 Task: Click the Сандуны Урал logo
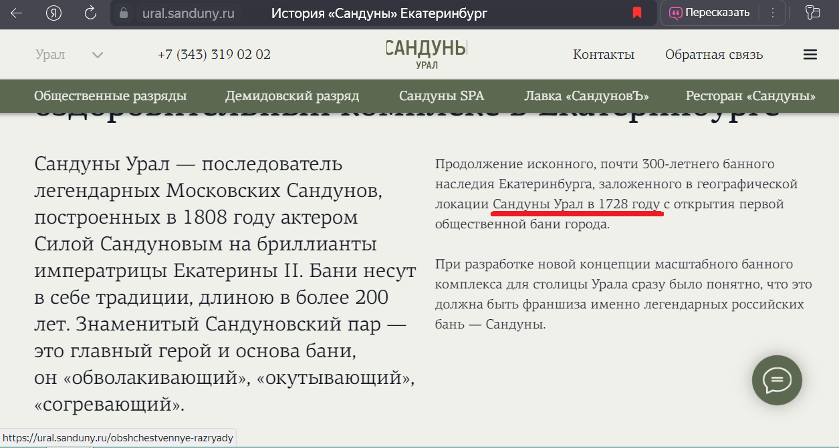pyautogui.click(x=426, y=53)
